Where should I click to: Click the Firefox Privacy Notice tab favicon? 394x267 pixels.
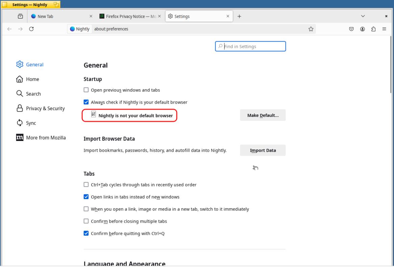pyautogui.click(x=102, y=16)
